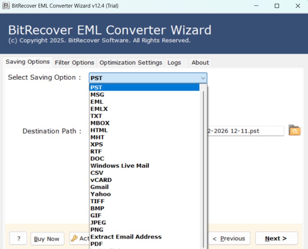This screenshot has width=308, height=249.
Task: Select PDF in the format list
Action: (97, 244)
